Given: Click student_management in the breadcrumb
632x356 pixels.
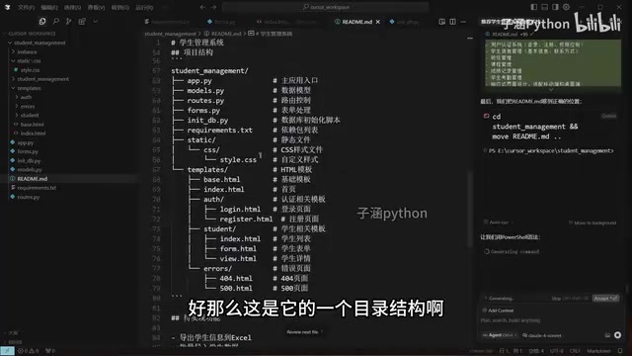Looking at the screenshot, I should point(170,34).
